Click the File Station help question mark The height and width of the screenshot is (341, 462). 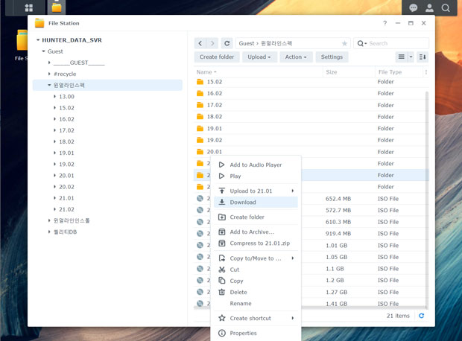385,23
